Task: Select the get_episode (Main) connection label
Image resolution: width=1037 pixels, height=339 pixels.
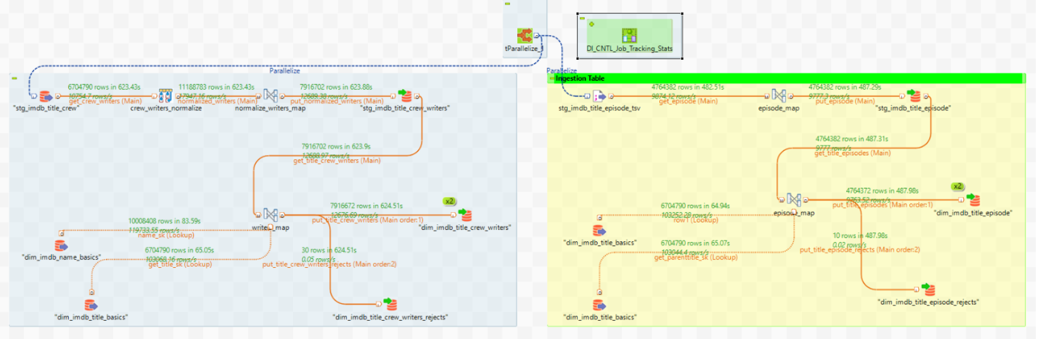Action: point(688,101)
